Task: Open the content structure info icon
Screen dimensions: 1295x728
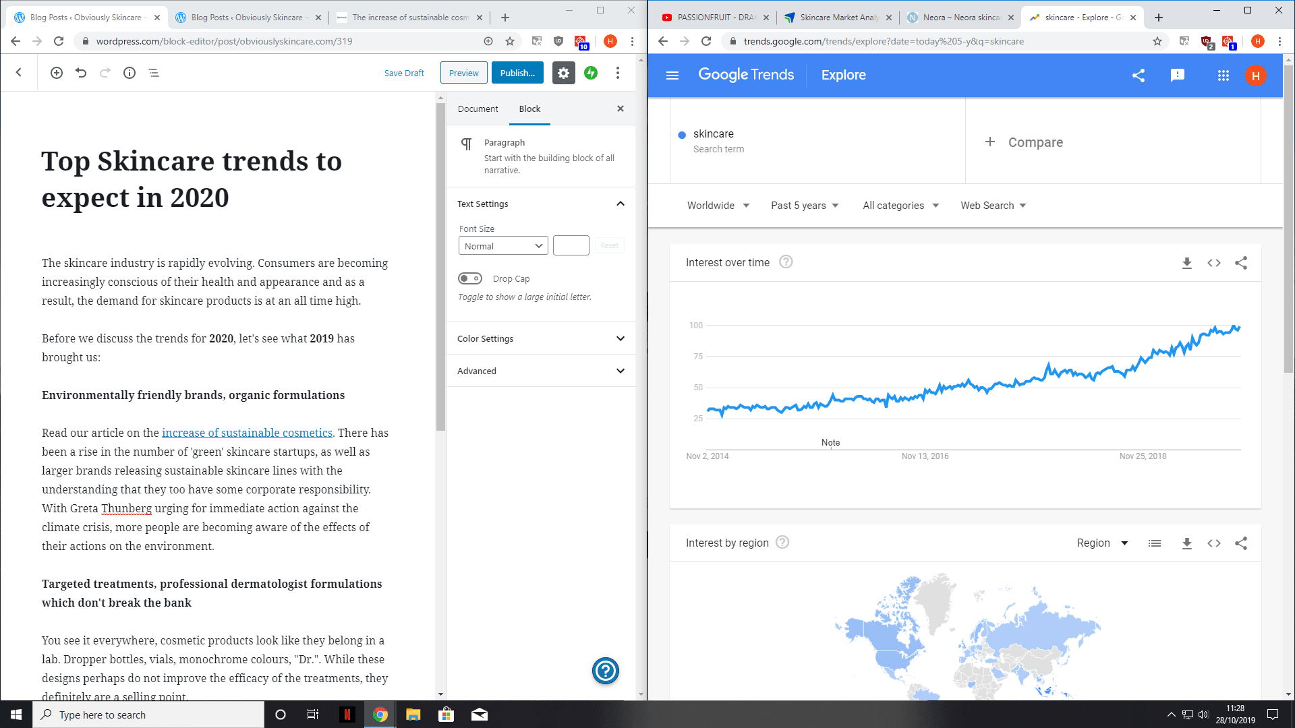Action: coord(129,73)
